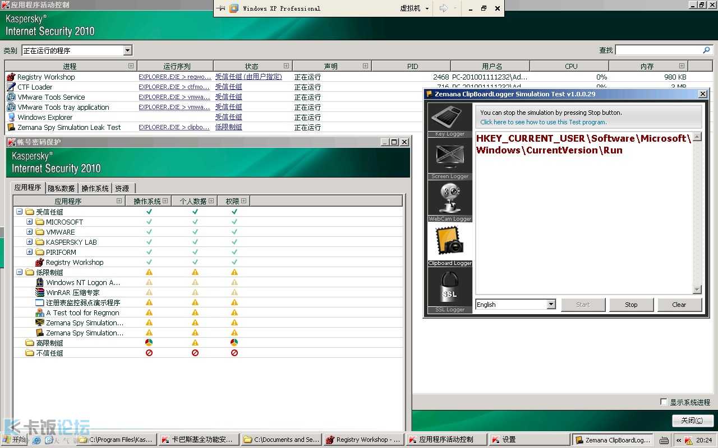Expand the VMWARE folder node
Image resolution: width=718 pixels, height=448 pixels.
point(30,232)
